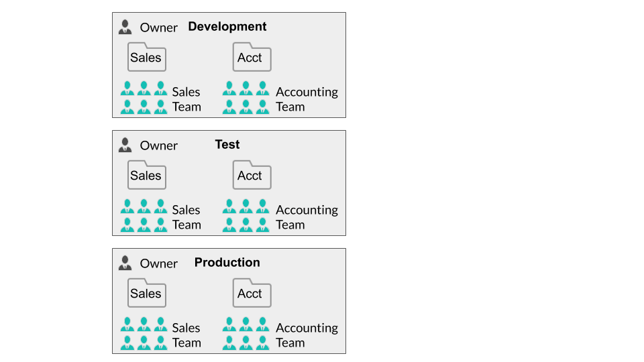Select the Acct folder icon in Production
This screenshot has height=362, width=644.
coord(252,294)
